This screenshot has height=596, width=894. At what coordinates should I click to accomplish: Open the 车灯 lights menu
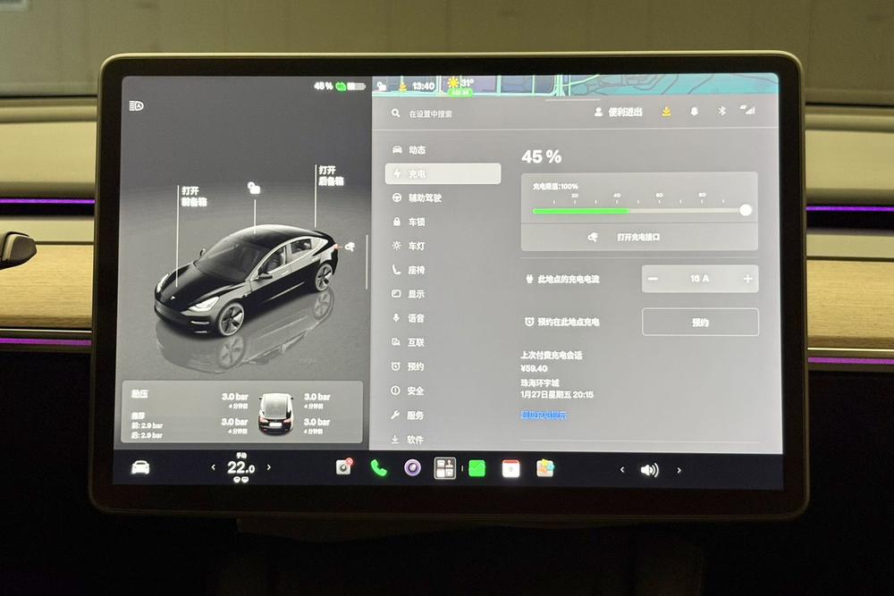443,246
